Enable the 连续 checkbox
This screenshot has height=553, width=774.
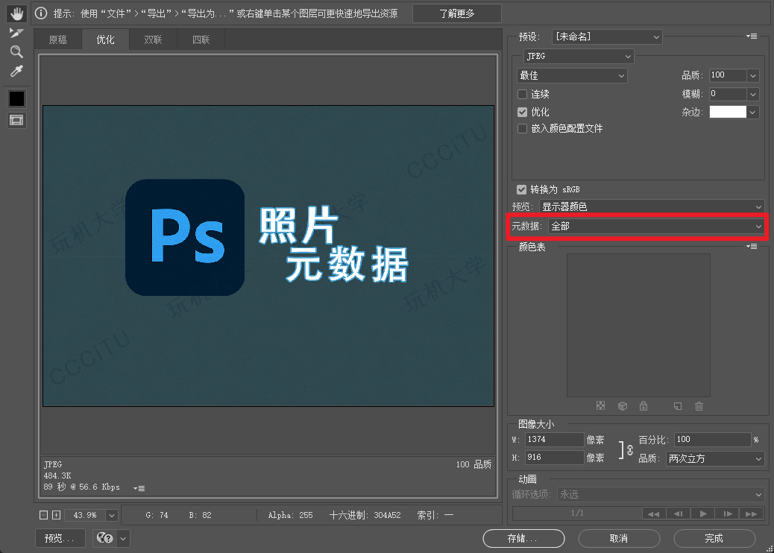[x=523, y=95]
